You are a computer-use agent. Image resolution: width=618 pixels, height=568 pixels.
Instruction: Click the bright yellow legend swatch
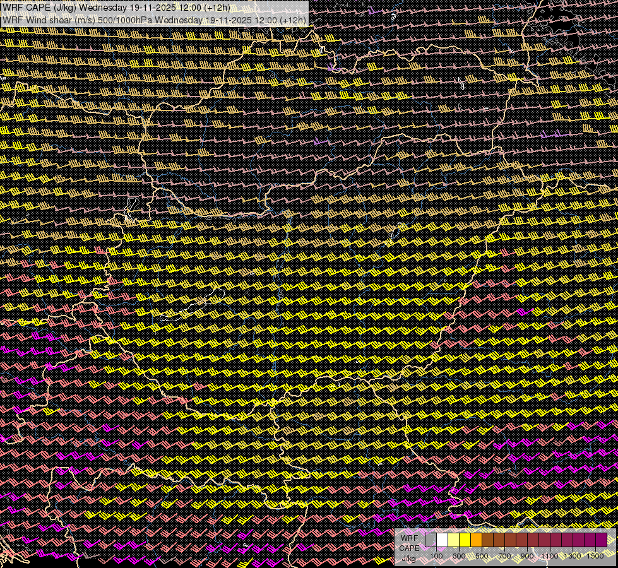pos(465,540)
